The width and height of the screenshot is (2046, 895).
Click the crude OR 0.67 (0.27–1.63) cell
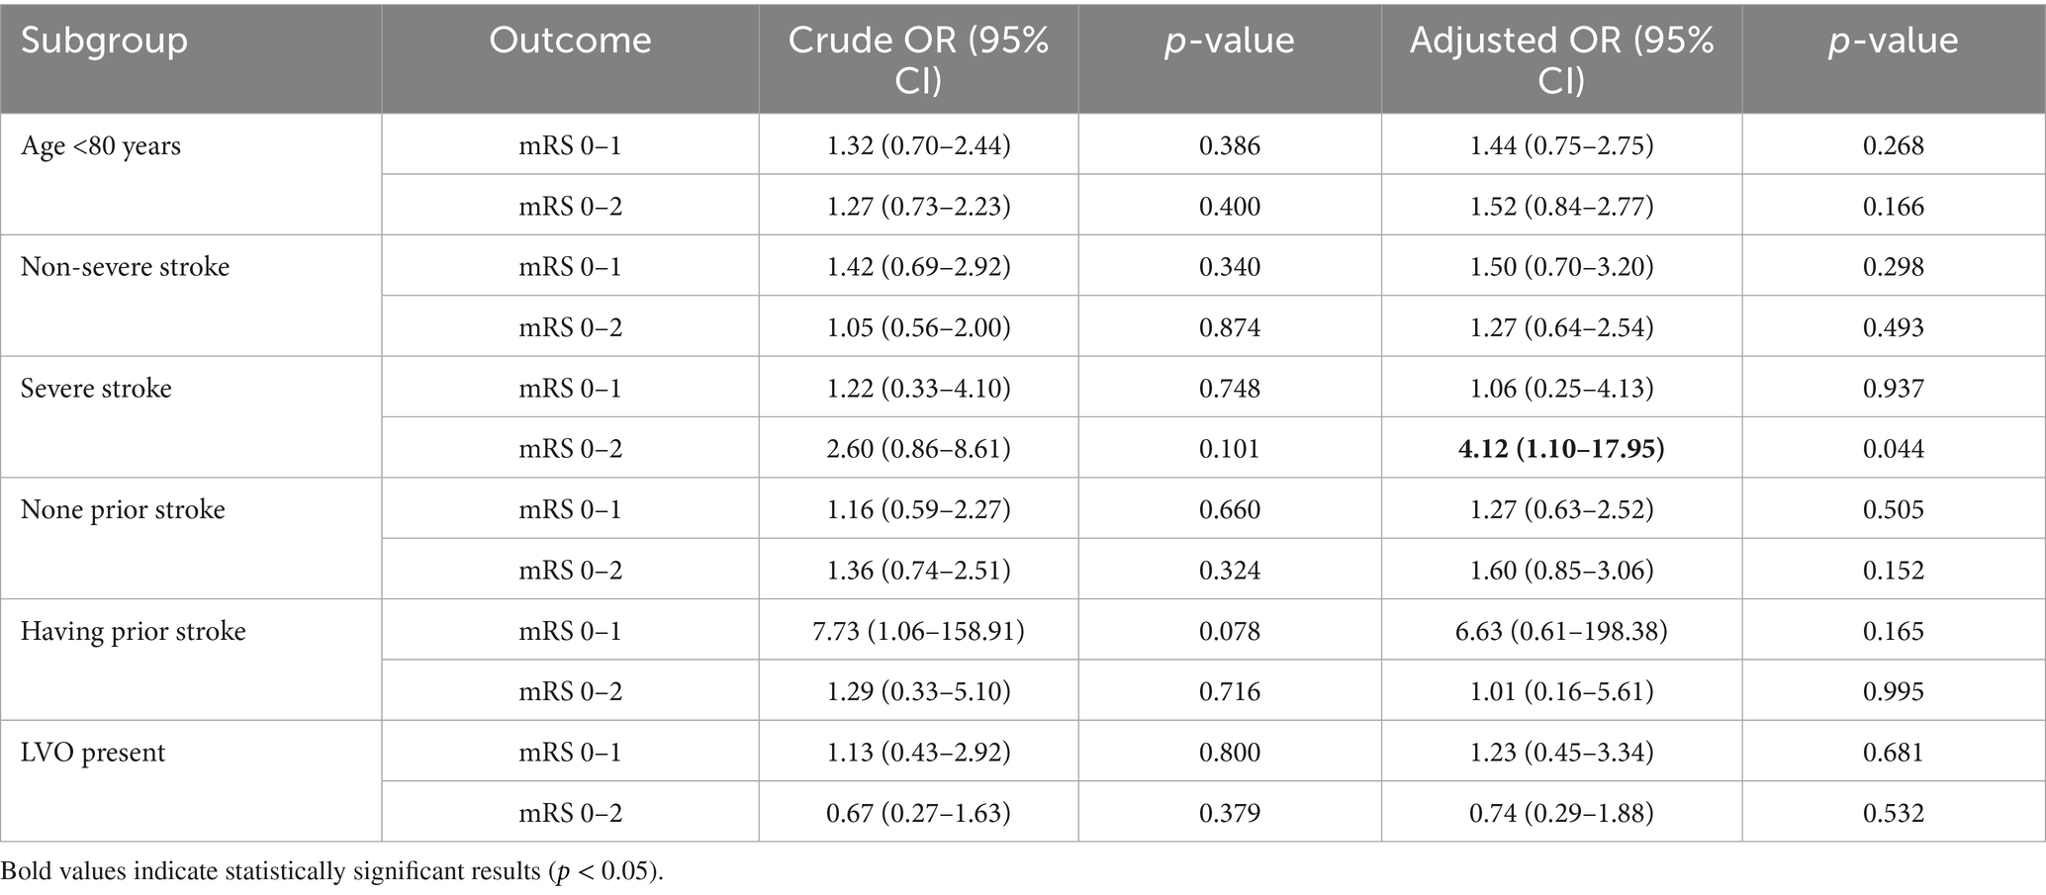[x=918, y=814]
